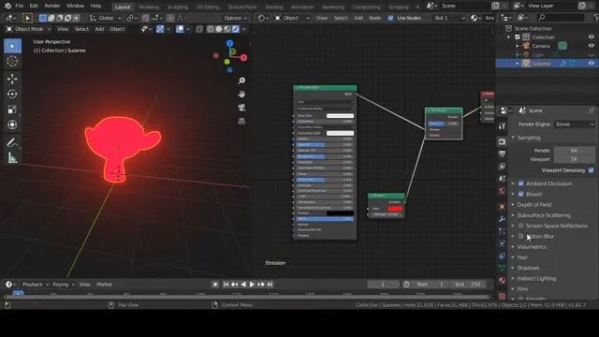The image size is (599, 337).
Task: Expand the Suzanne outliner item
Action: pyautogui.click(x=518, y=64)
